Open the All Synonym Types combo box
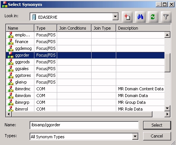The width and height of the screenshot is (176, 145). tap(84, 136)
